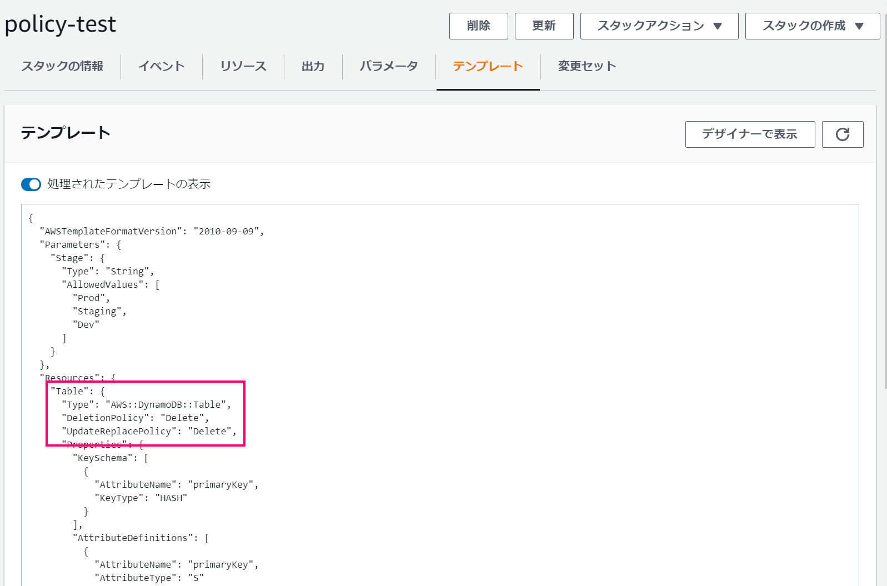This screenshot has height=586, width=887.
Task: Open the スタックアクション dropdown
Action: pos(659,26)
